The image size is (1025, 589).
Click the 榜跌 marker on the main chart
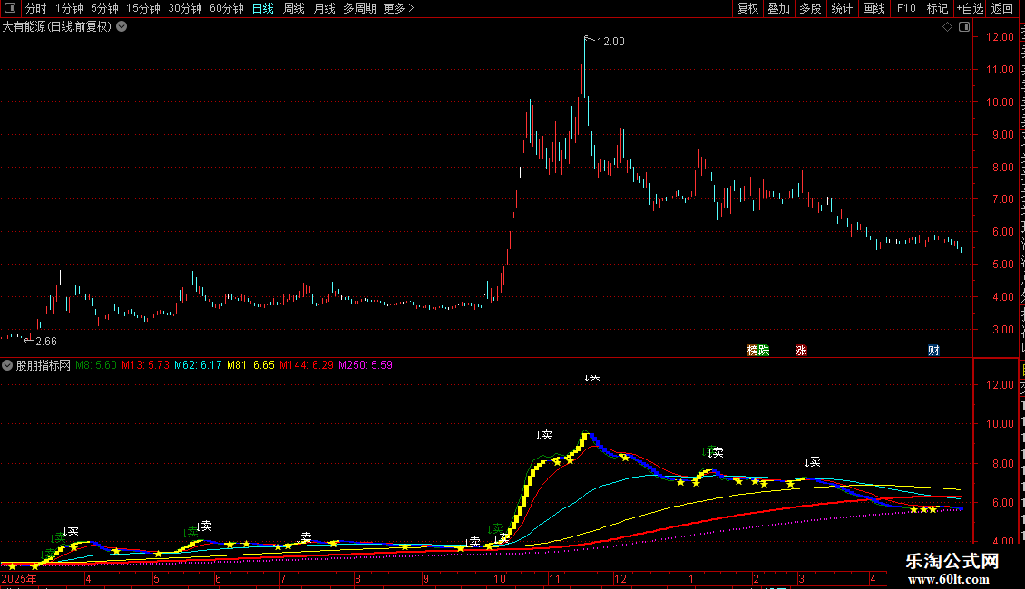(x=758, y=351)
